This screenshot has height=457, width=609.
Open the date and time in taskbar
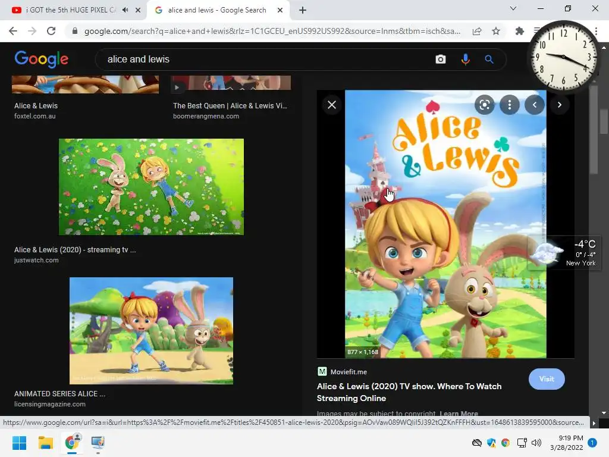point(566,443)
